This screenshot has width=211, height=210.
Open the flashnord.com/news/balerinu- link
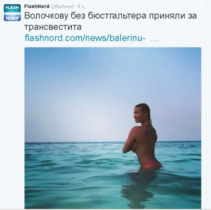(x=85, y=38)
